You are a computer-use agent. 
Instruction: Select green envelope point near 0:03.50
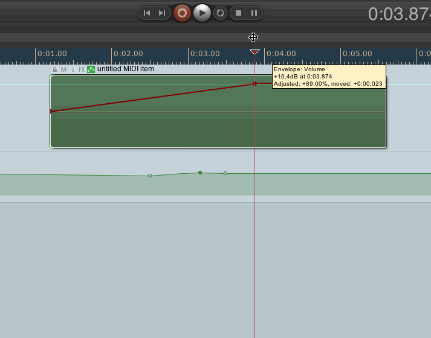(225, 173)
